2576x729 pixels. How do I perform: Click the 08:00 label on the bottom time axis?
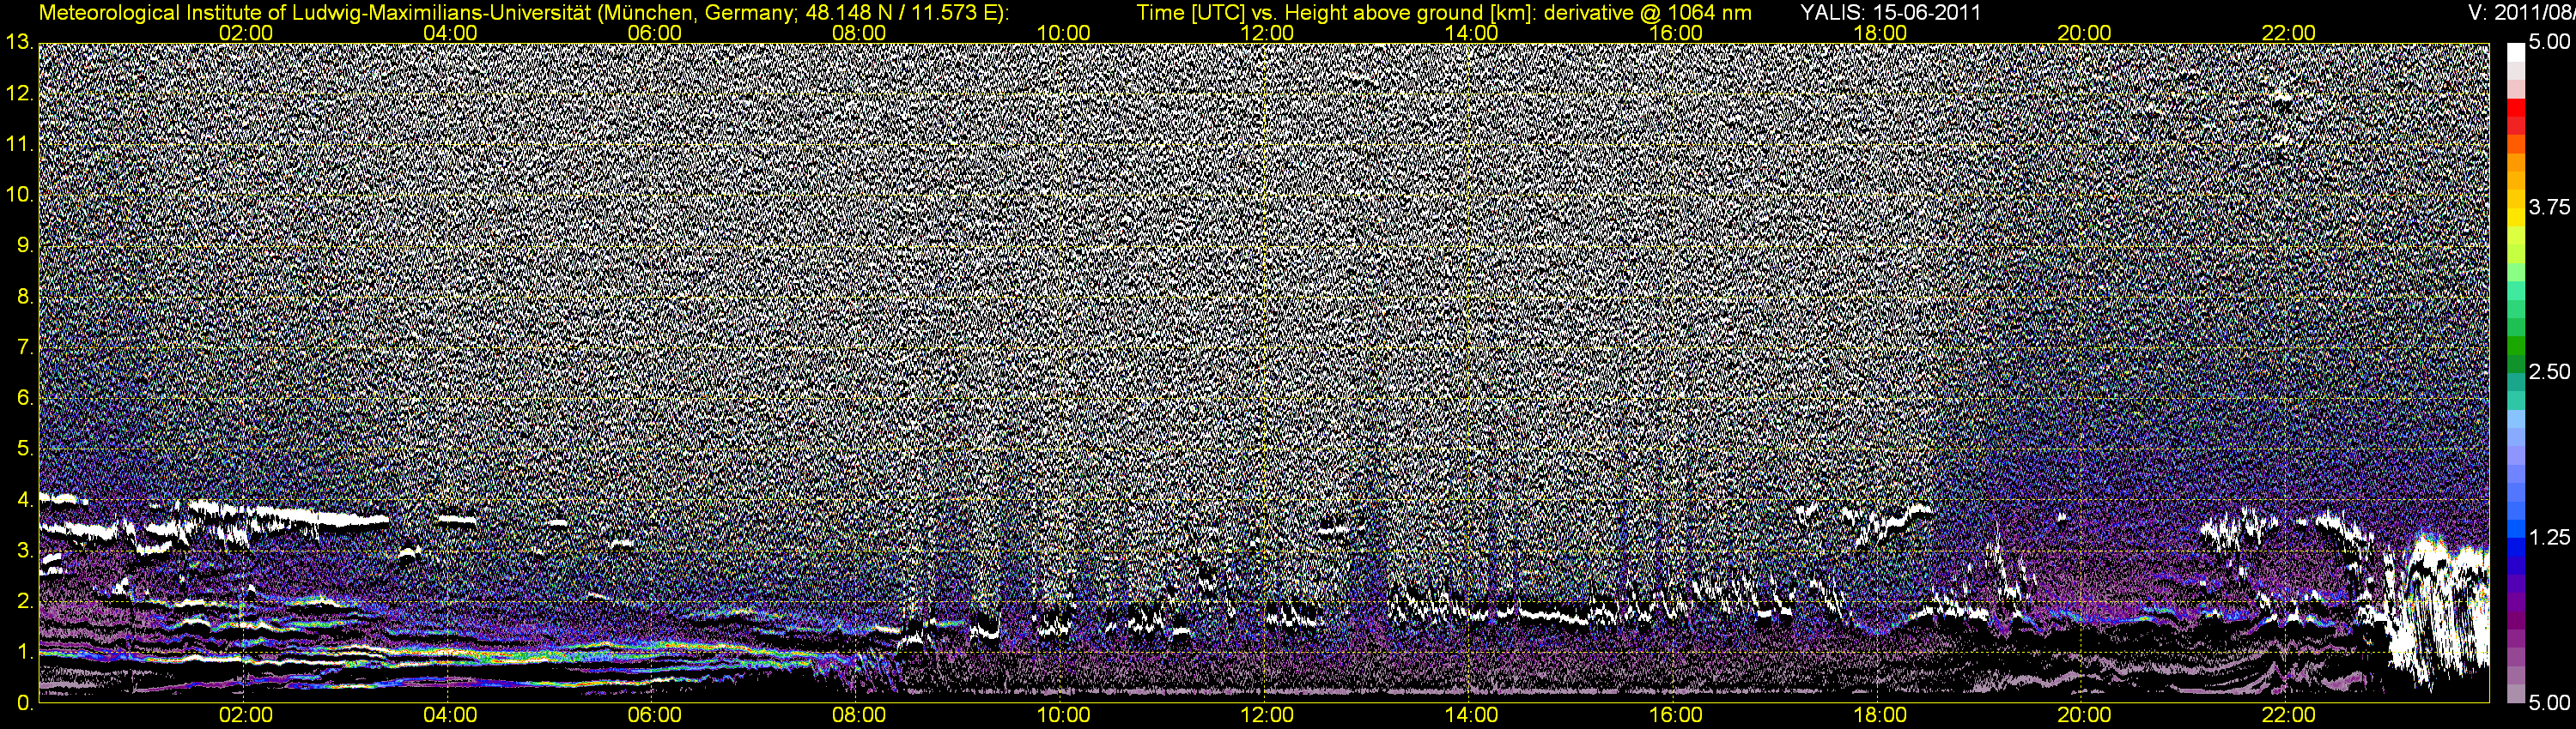tap(859, 715)
